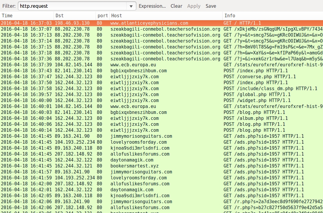The image size is (323, 213).
Task: Select the 16:41:59 lovelyroomsforday.com row
Action: click(x=138, y=178)
